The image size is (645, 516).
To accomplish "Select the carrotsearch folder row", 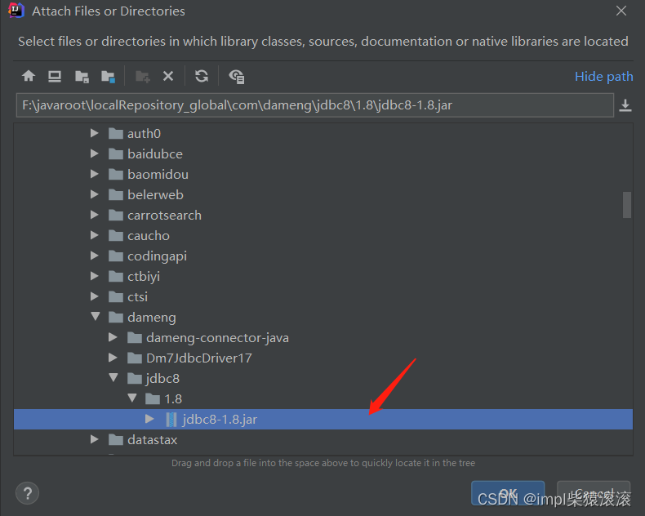I will [x=323, y=216].
